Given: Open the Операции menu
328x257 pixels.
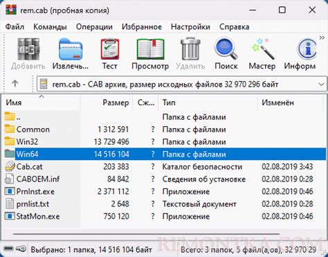Looking at the screenshot, I should 94,27.
